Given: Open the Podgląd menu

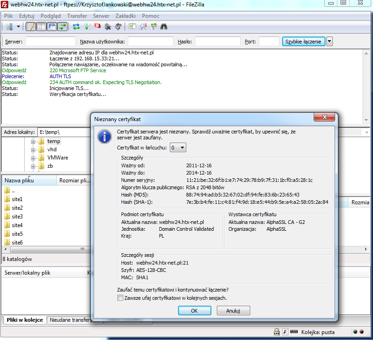Looking at the screenshot, I should point(50,16).
